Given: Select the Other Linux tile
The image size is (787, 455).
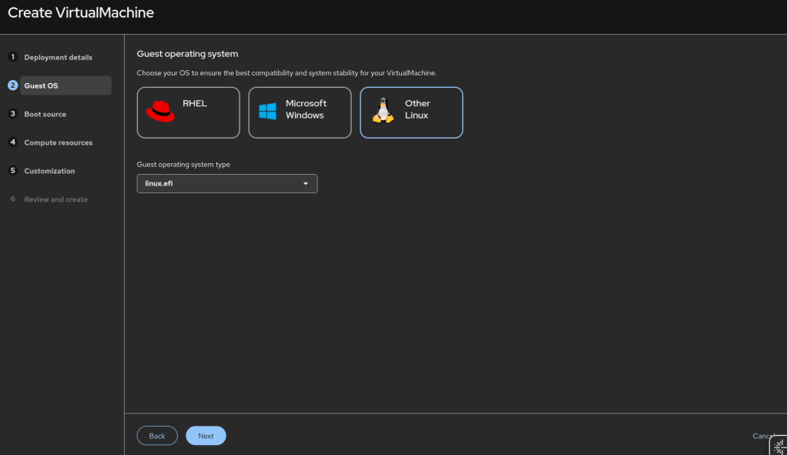Looking at the screenshot, I should click(411, 112).
